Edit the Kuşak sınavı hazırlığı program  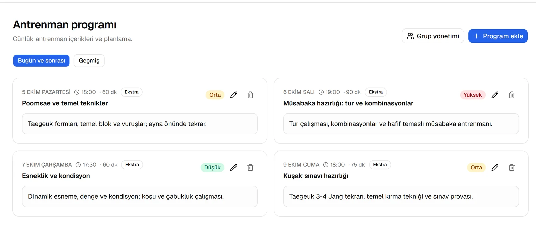[495, 168]
